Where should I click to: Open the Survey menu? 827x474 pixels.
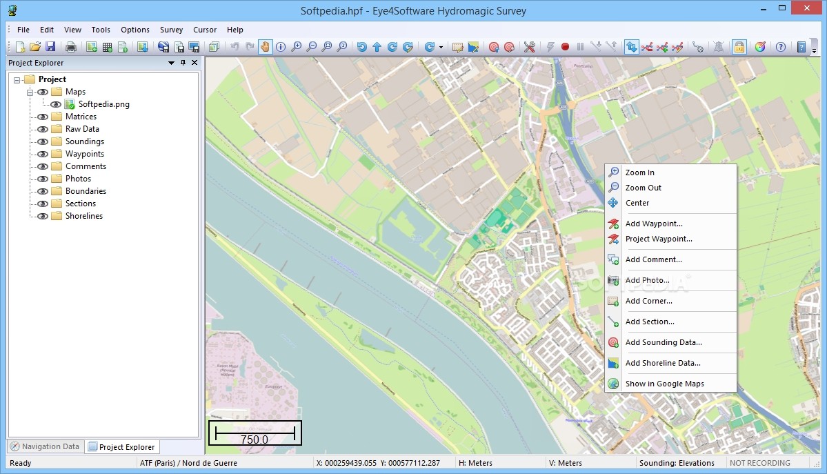[172, 30]
